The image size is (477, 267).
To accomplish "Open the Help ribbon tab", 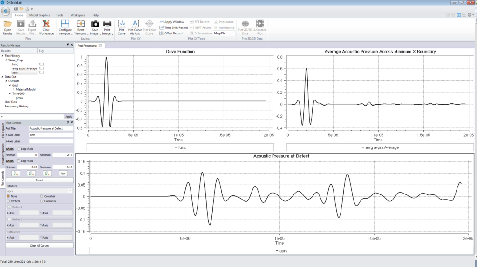I will (x=95, y=15).
